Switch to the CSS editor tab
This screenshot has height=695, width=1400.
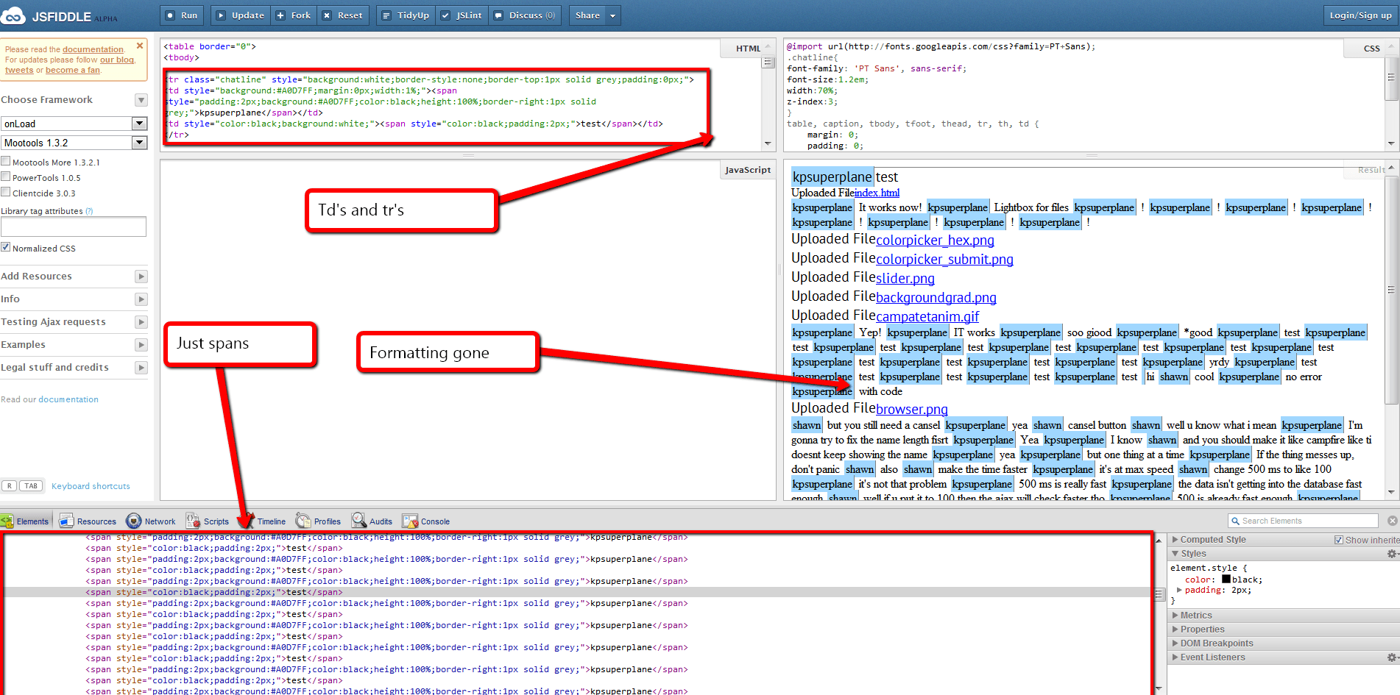(x=1371, y=48)
